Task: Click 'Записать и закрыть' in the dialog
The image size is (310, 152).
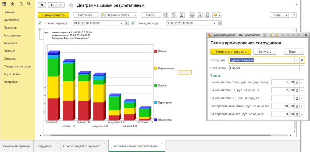Action: point(230,51)
